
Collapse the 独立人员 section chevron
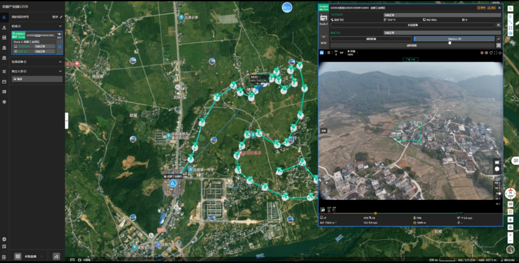pyautogui.click(x=60, y=71)
